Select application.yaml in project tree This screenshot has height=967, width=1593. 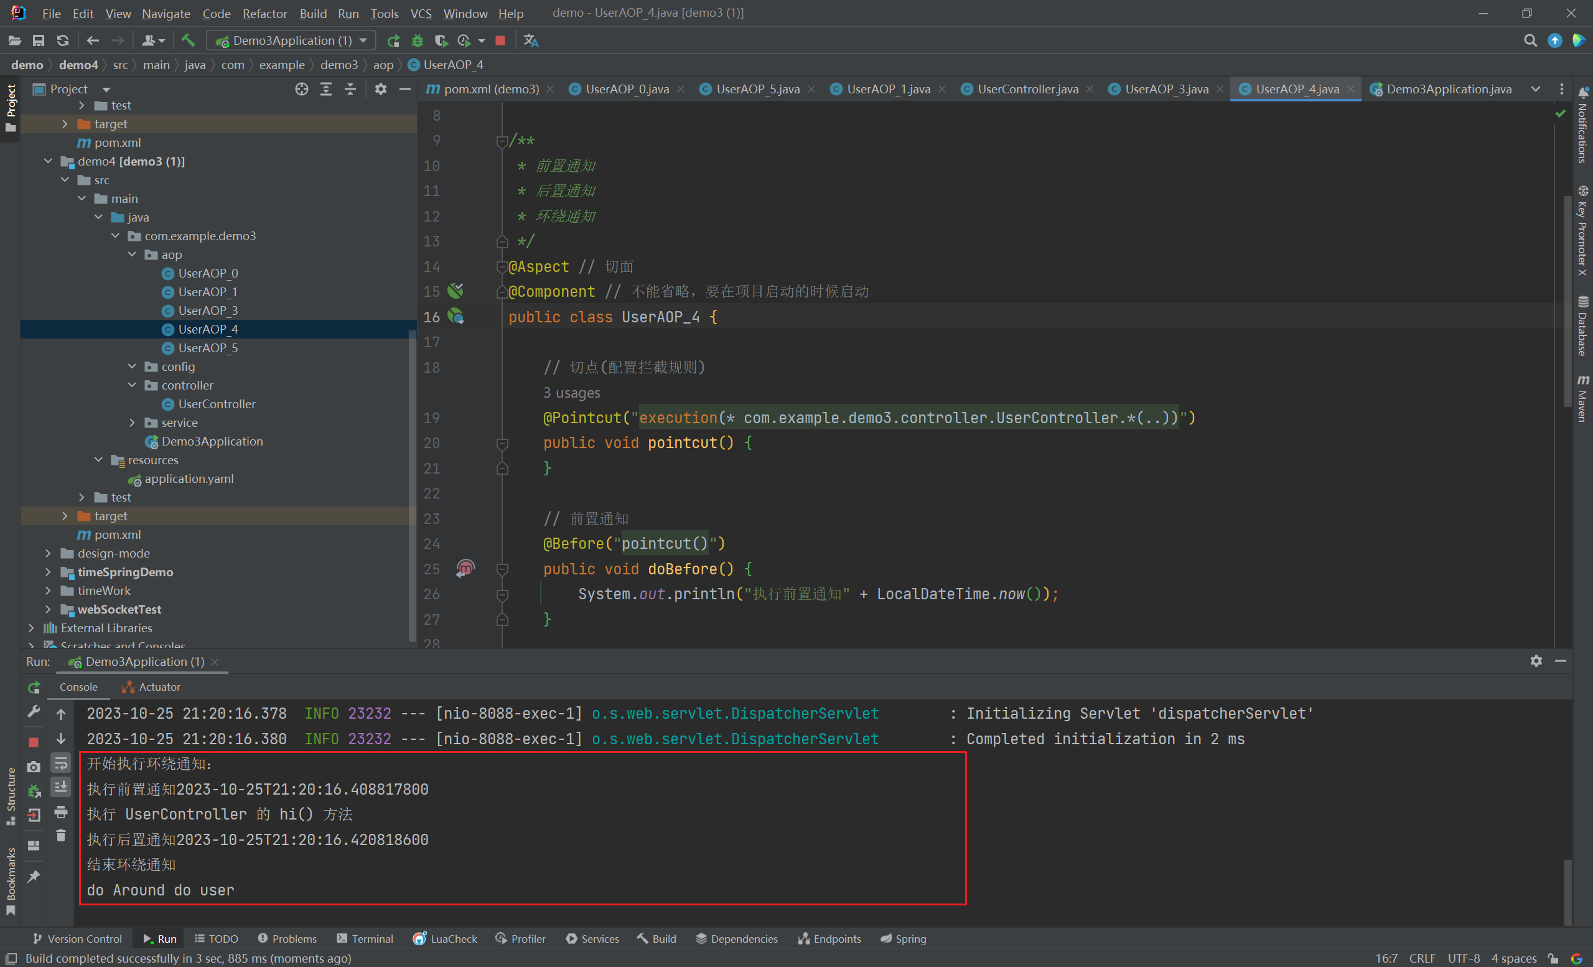click(189, 479)
